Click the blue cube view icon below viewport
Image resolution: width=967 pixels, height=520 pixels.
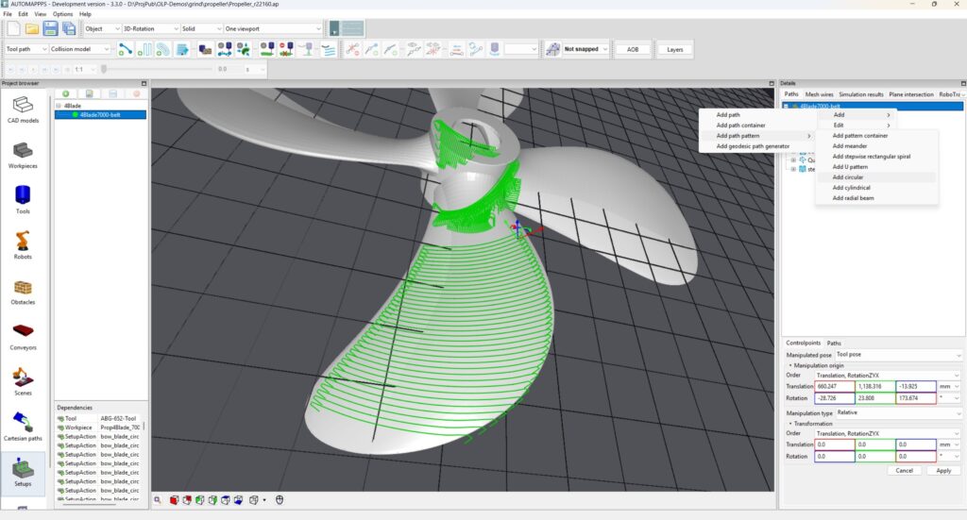click(x=238, y=500)
